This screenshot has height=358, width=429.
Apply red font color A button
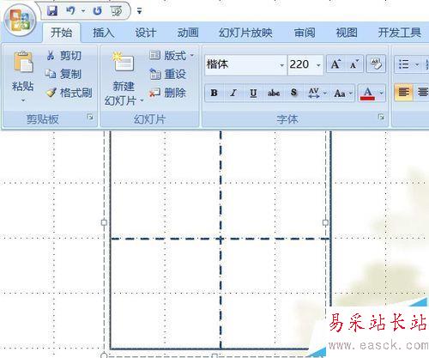(x=367, y=93)
